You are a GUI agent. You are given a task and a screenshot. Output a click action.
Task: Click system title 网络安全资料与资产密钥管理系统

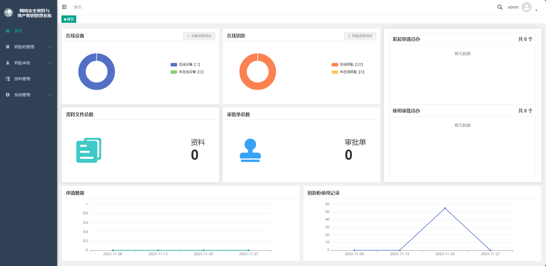click(35, 13)
